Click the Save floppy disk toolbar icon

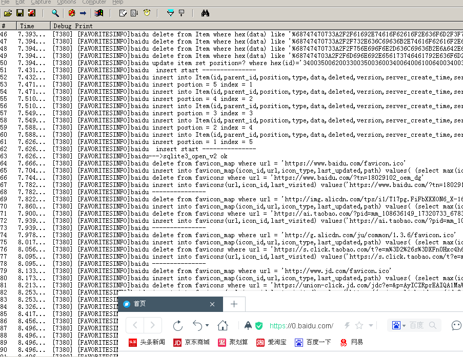click(x=20, y=13)
